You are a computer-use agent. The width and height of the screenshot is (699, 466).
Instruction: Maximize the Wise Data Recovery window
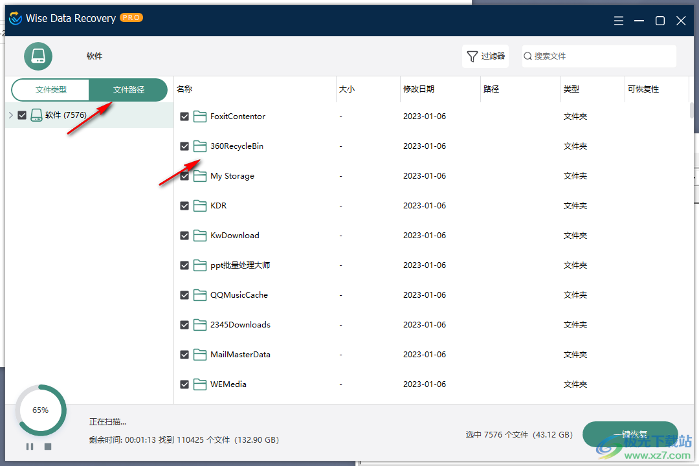point(660,21)
